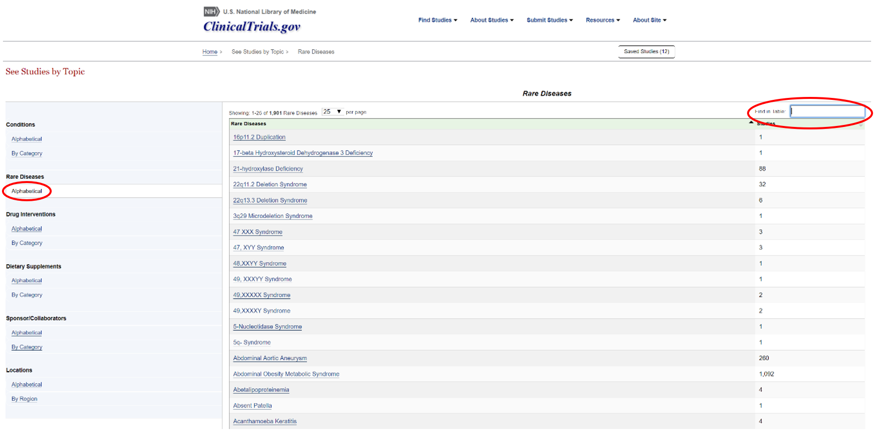
Task: Open the Submit Studies menu
Action: point(550,20)
